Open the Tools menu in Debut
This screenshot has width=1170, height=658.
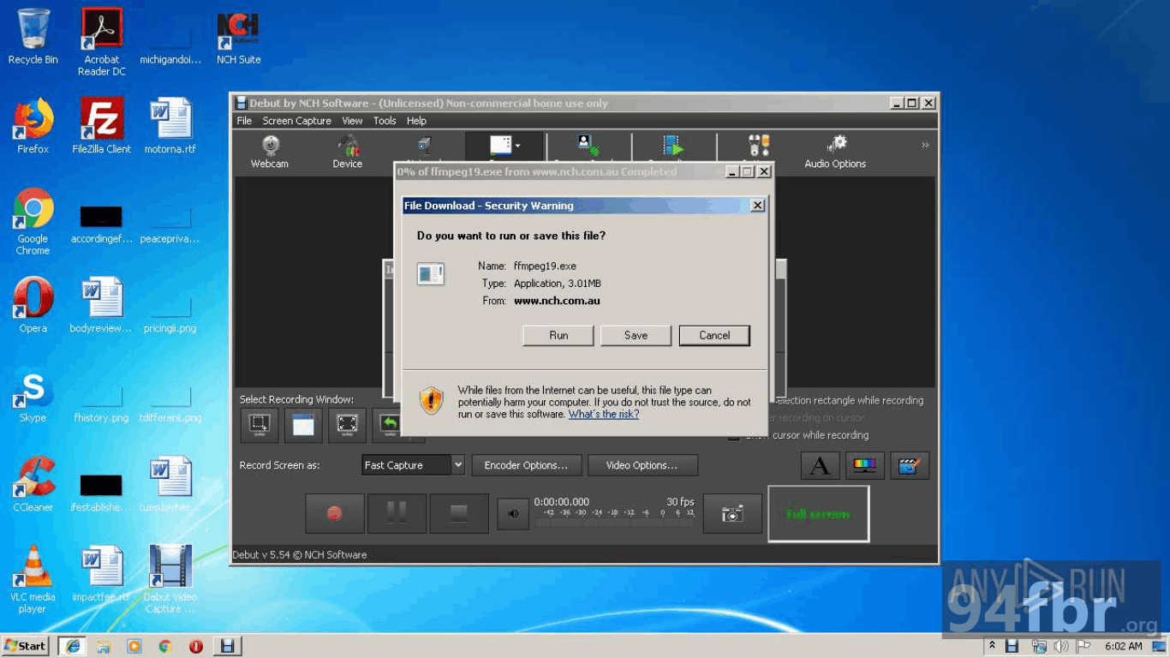[x=385, y=121]
